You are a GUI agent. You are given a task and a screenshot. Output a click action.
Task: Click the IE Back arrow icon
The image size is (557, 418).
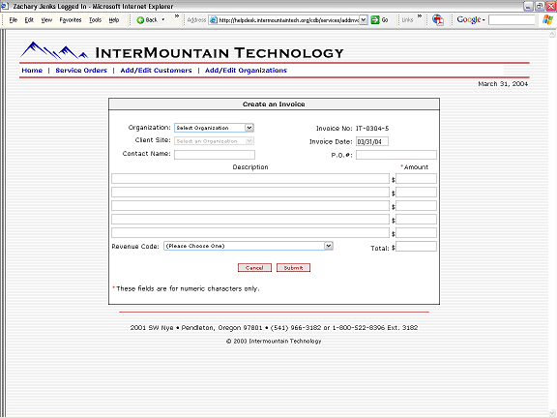(140, 20)
